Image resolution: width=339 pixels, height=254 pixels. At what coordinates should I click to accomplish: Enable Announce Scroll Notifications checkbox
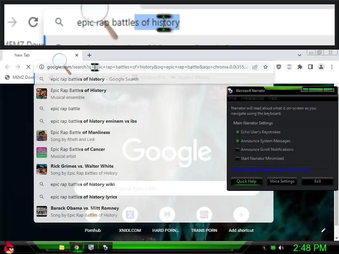point(237,149)
